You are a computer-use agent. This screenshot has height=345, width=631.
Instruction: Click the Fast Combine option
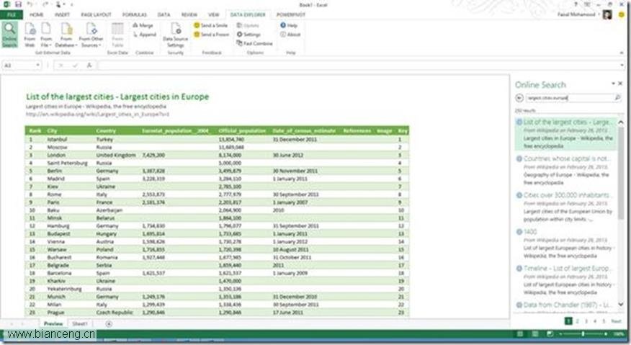255,43
